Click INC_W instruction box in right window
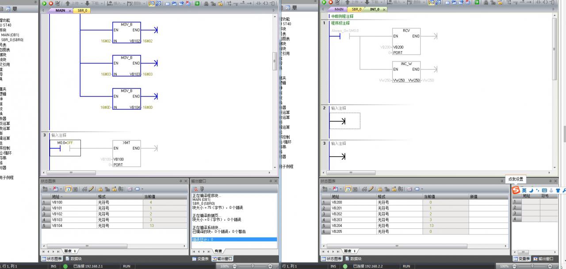Screen dimensions: 566x269 [x=406, y=72]
